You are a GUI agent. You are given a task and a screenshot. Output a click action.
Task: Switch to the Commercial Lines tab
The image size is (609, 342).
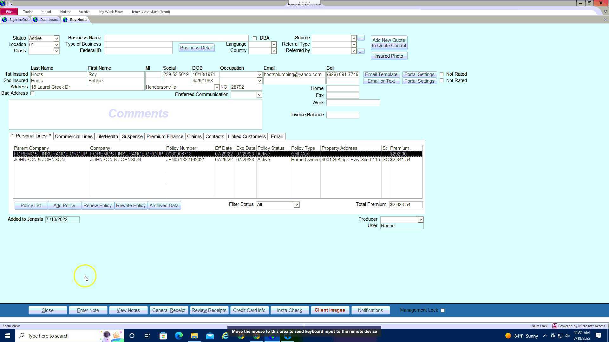(x=74, y=136)
